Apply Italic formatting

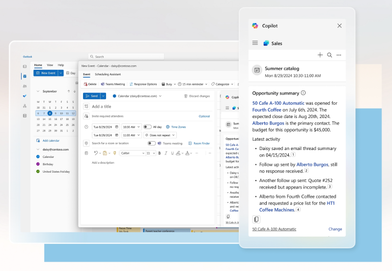pos(166,153)
